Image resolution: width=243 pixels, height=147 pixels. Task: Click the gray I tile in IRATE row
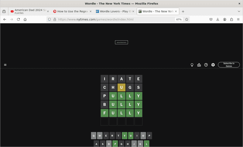104,79
